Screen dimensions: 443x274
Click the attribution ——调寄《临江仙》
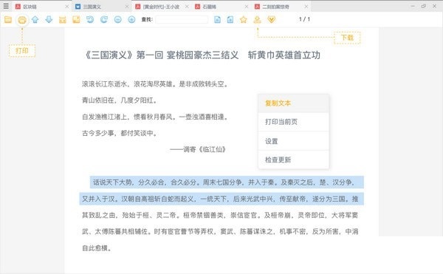click(x=198, y=149)
